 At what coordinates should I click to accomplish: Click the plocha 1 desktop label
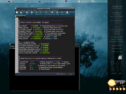tap(3, 1)
